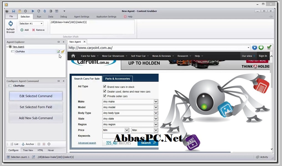The width and height of the screenshot is (282, 166).
Task: Click the half-circle contrast icon in toolbar
Action: click(x=51, y=11)
